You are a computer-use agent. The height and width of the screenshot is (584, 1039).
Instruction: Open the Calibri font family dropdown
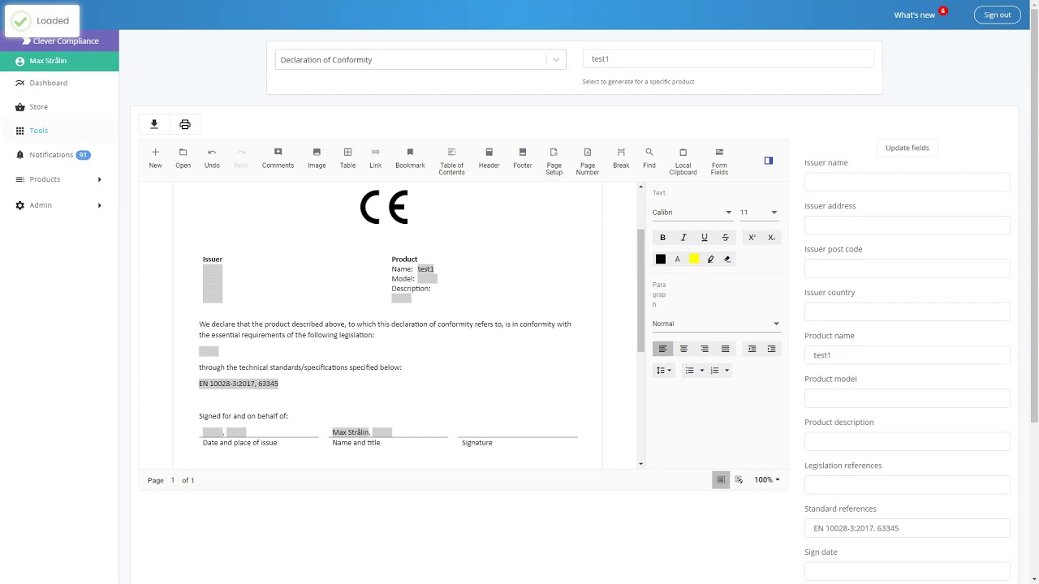click(692, 213)
